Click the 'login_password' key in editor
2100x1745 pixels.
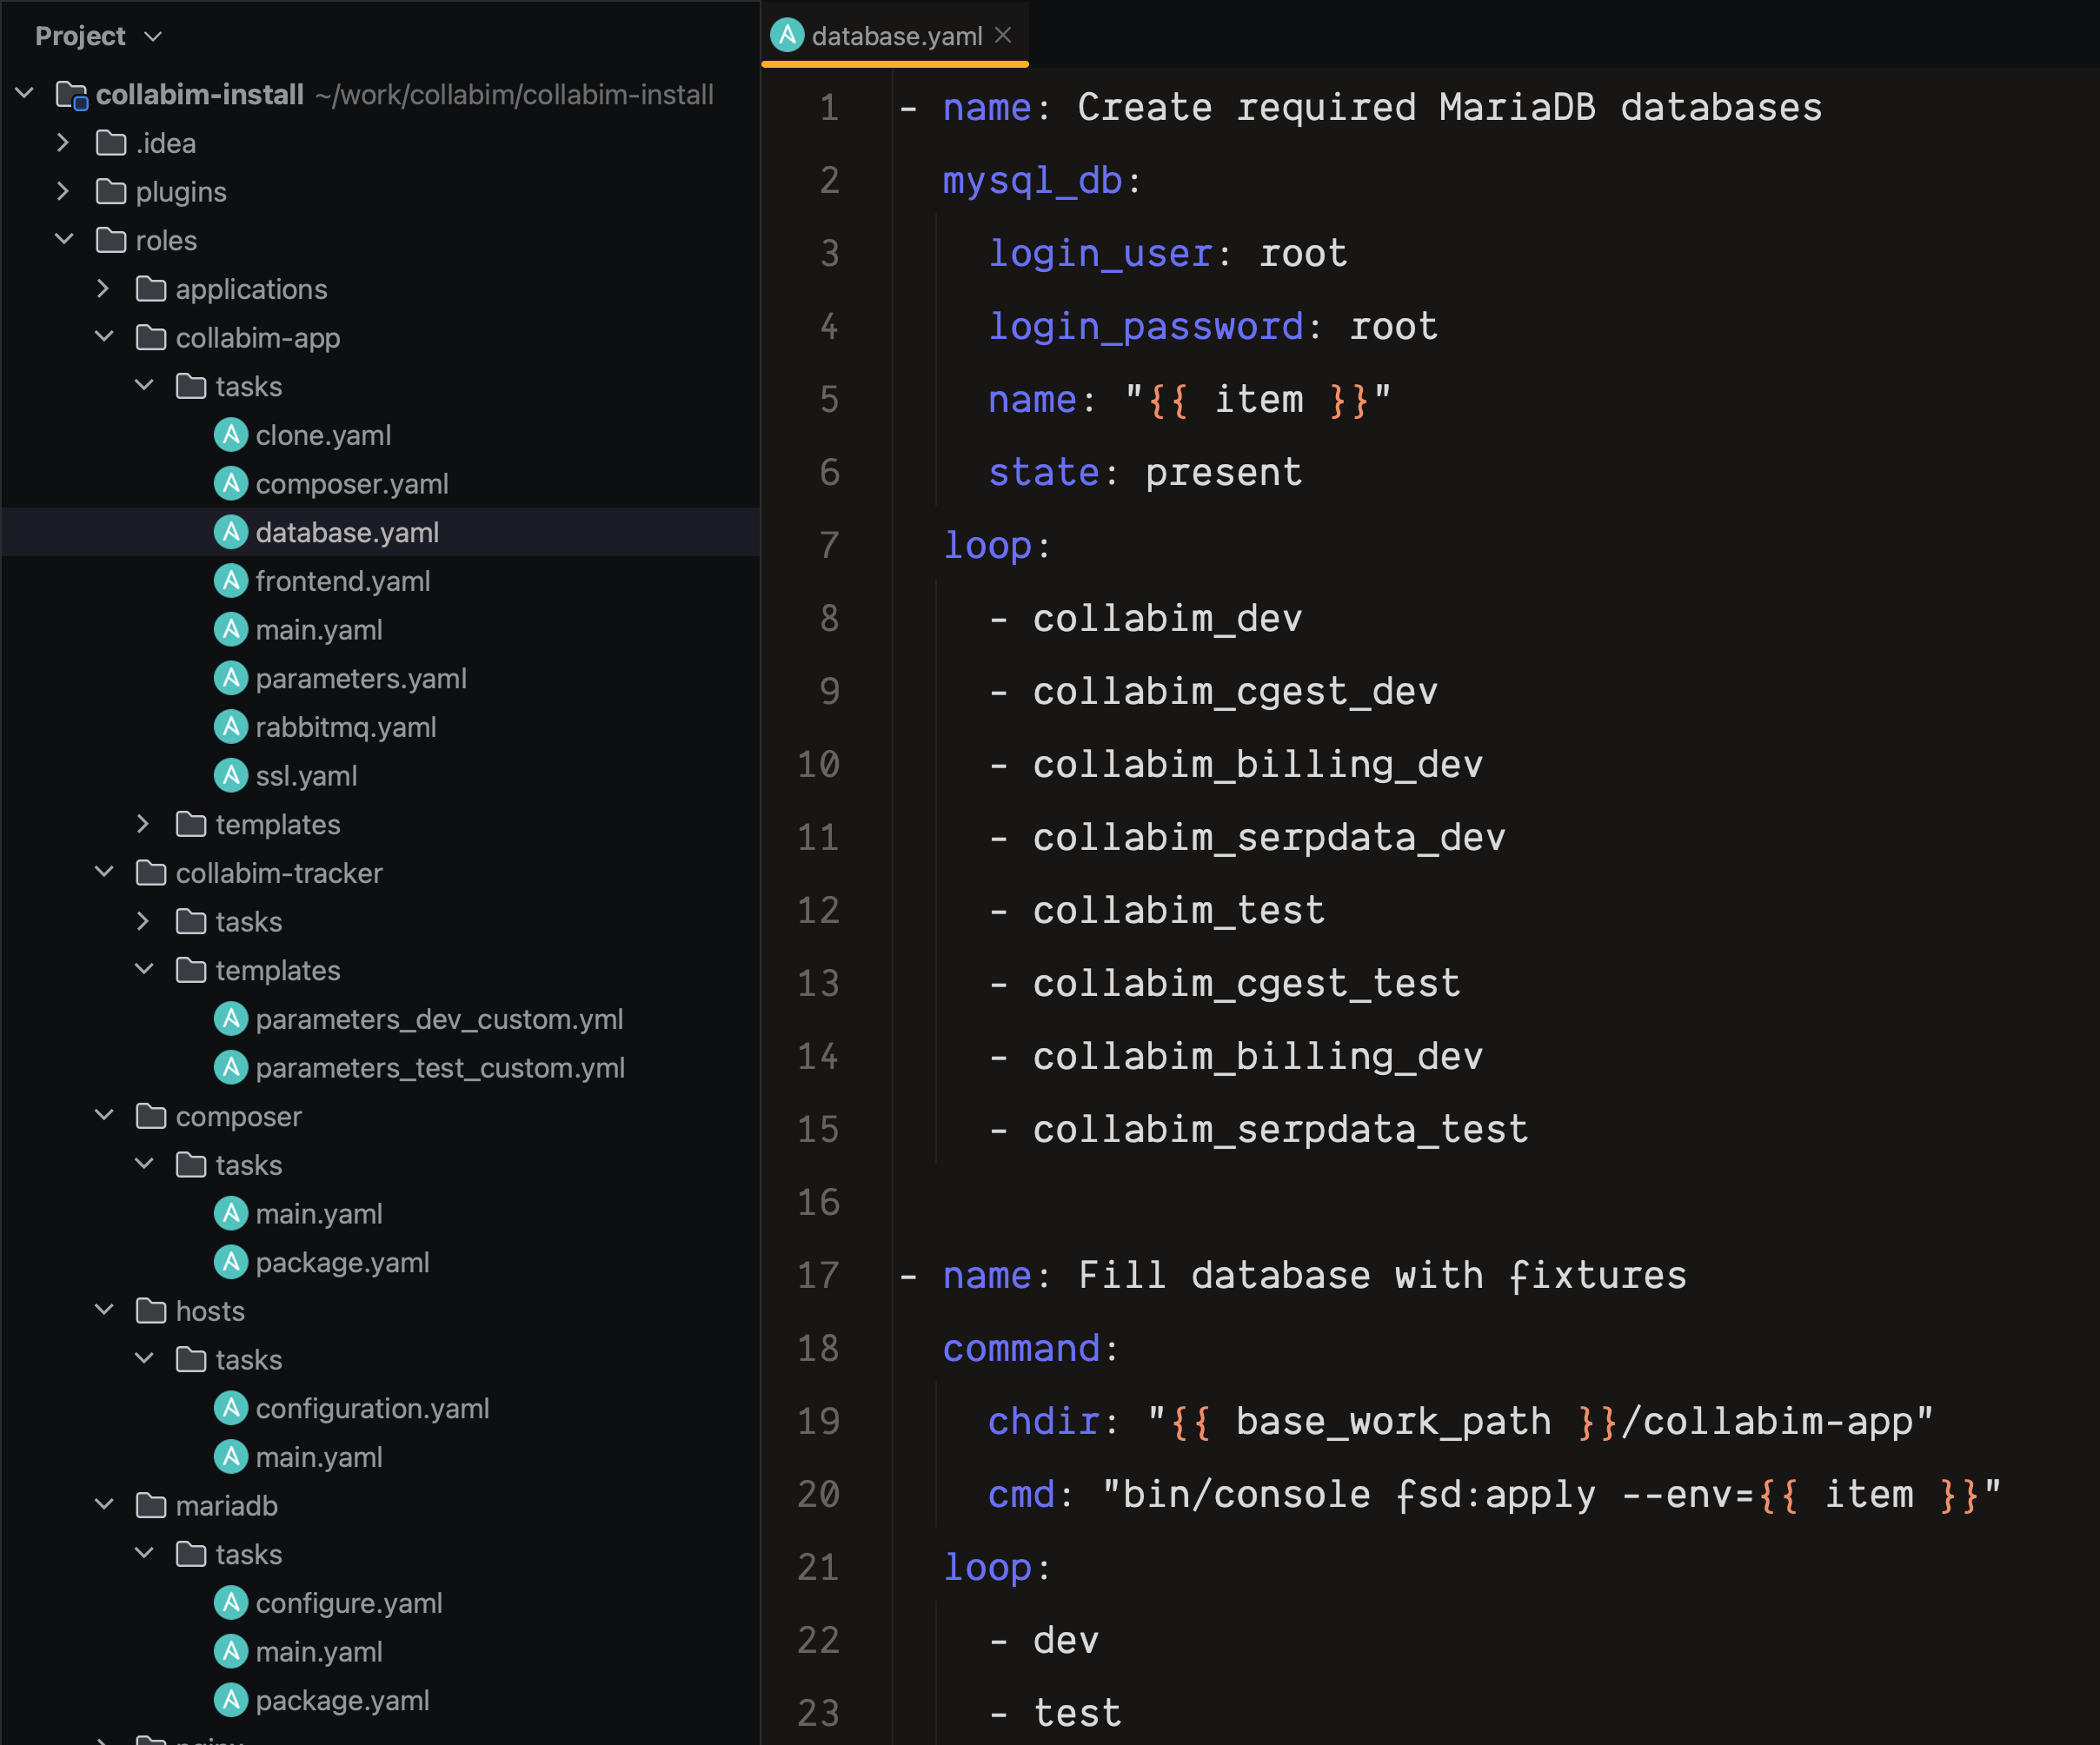pos(1146,327)
